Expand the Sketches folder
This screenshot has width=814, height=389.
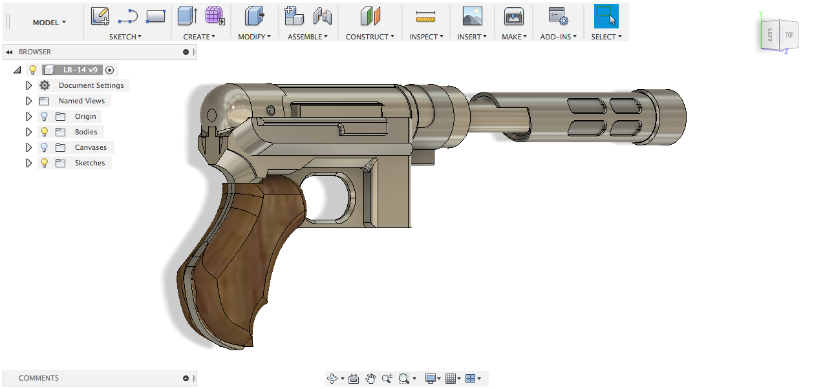tap(28, 163)
